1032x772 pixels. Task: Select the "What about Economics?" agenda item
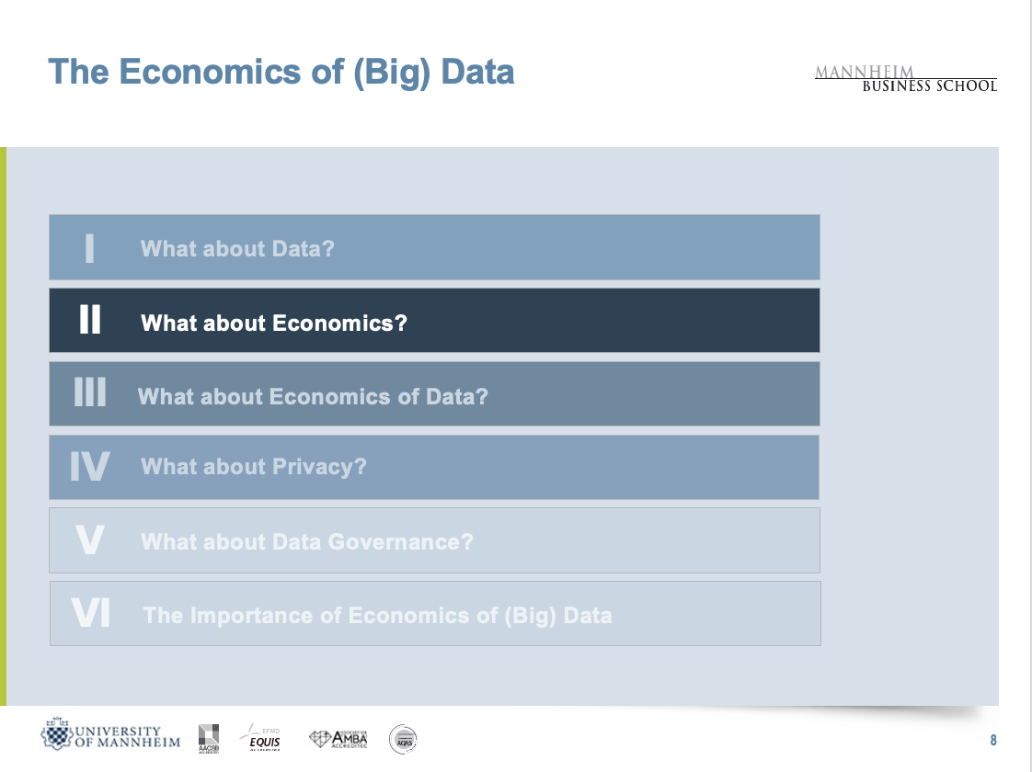[273, 323]
